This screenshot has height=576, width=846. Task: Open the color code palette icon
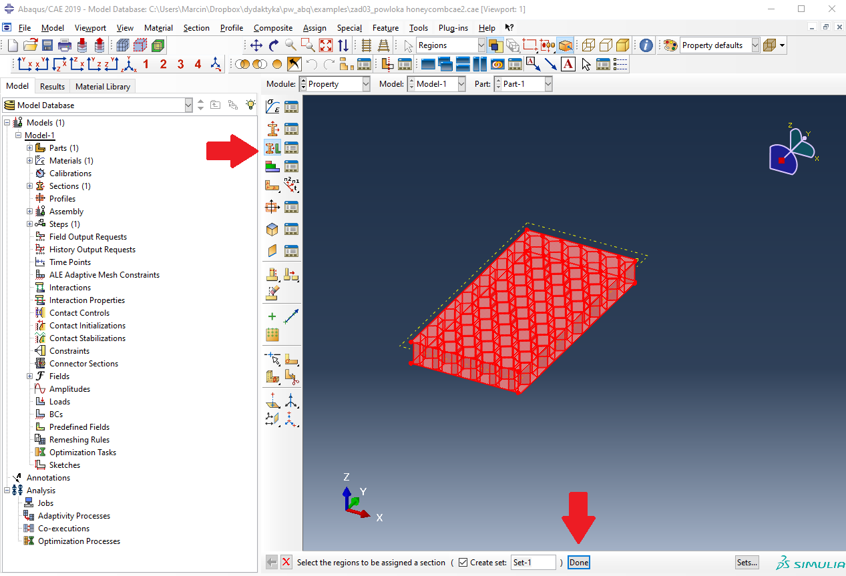(x=670, y=45)
